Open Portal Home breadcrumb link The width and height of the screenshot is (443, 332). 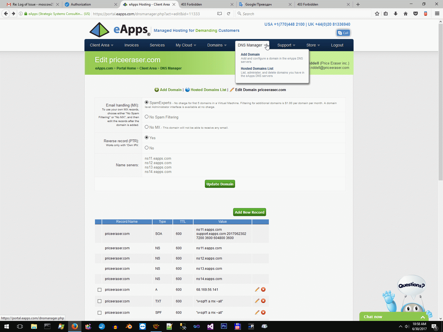[126, 68]
